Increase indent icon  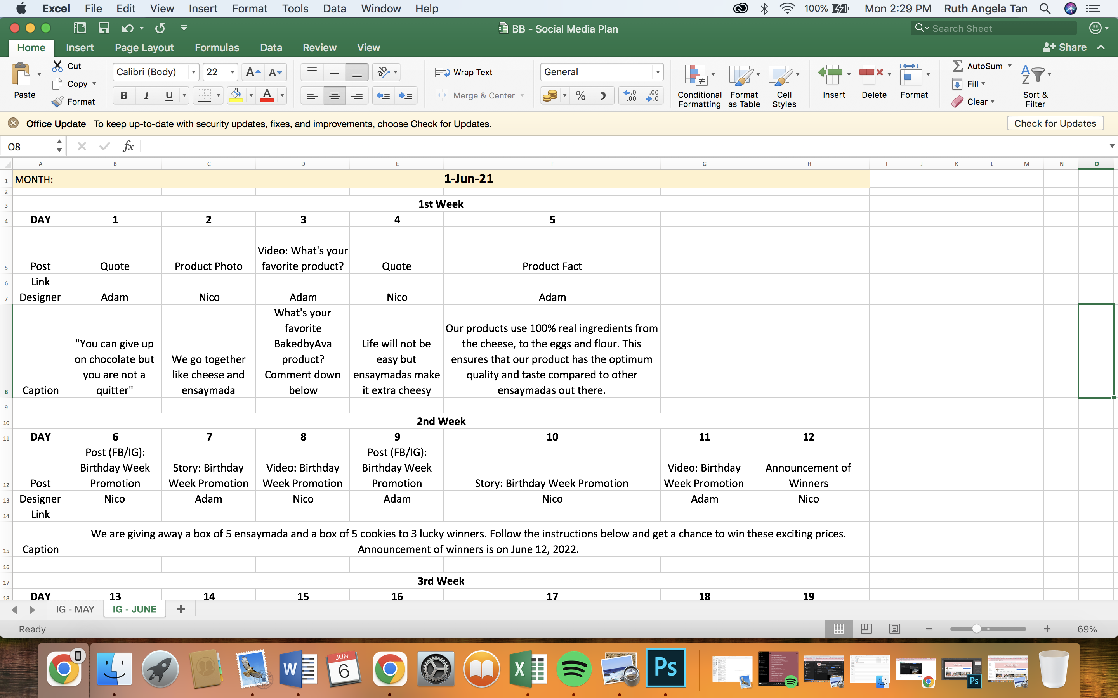pos(406,95)
